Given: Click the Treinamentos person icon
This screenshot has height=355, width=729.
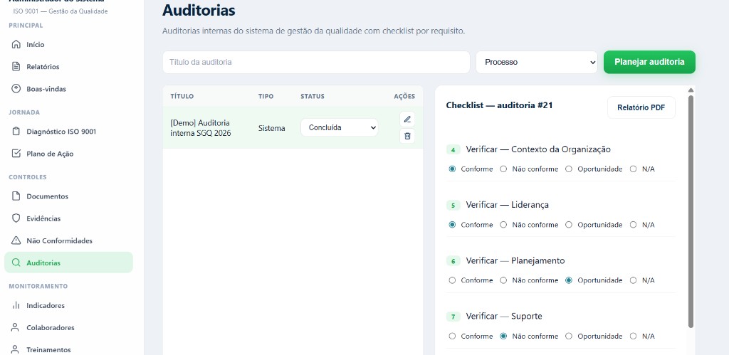Looking at the screenshot, I should 16,349.
